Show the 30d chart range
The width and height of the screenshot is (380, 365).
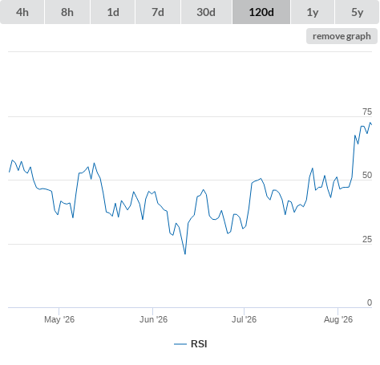pyautogui.click(x=206, y=12)
